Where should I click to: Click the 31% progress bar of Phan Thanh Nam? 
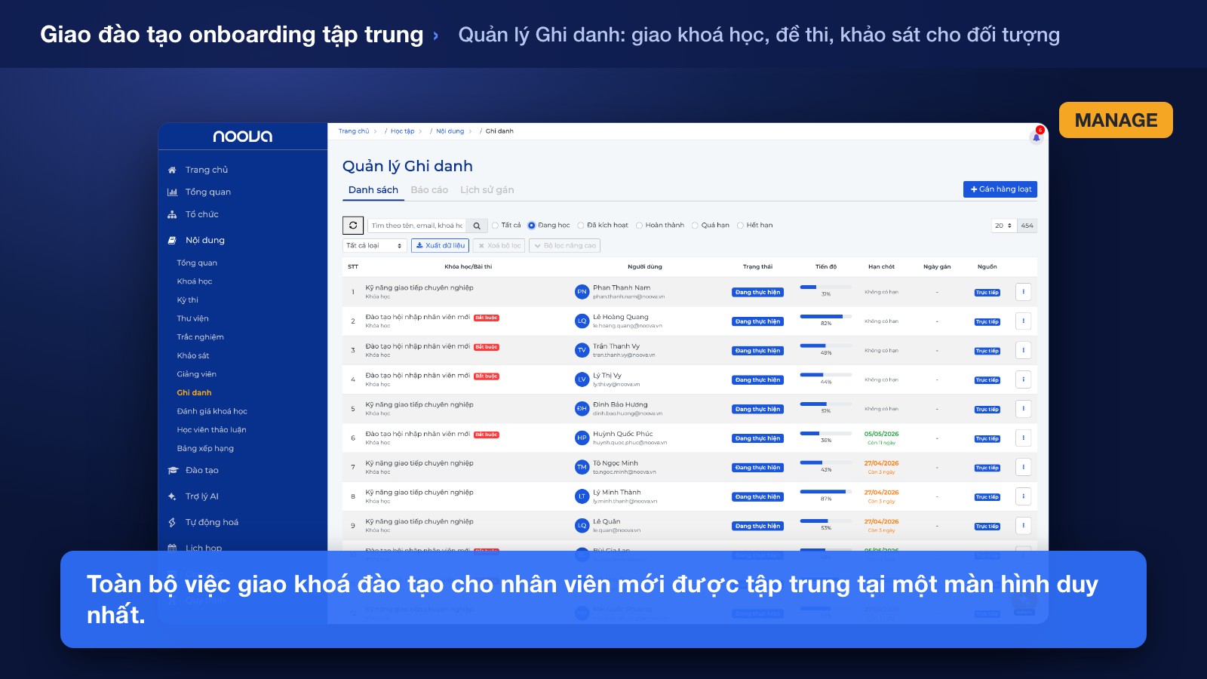point(826,287)
